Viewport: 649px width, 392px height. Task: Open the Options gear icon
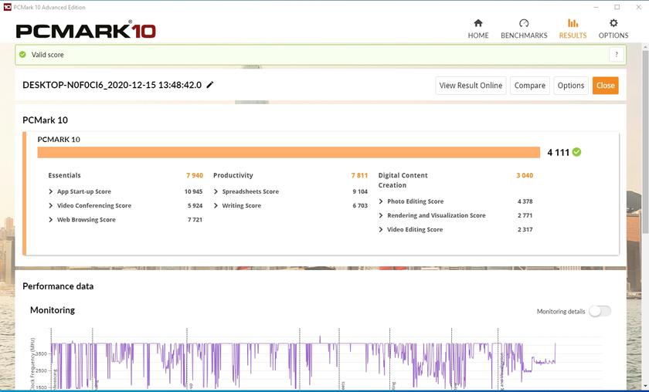pyautogui.click(x=613, y=23)
